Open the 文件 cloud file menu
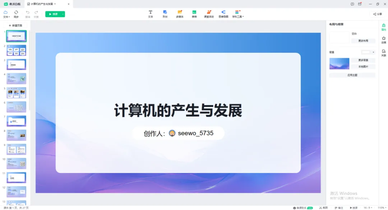Screen dimensions: 388x210 click(x=6, y=14)
